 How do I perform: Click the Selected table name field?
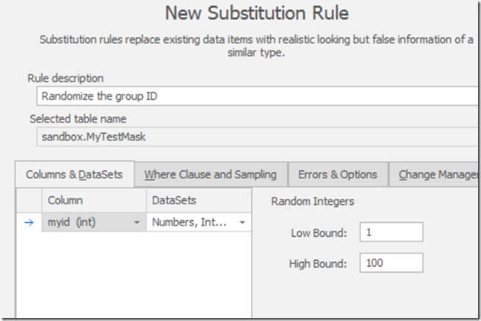pyautogui.click(x=257, y=136)
